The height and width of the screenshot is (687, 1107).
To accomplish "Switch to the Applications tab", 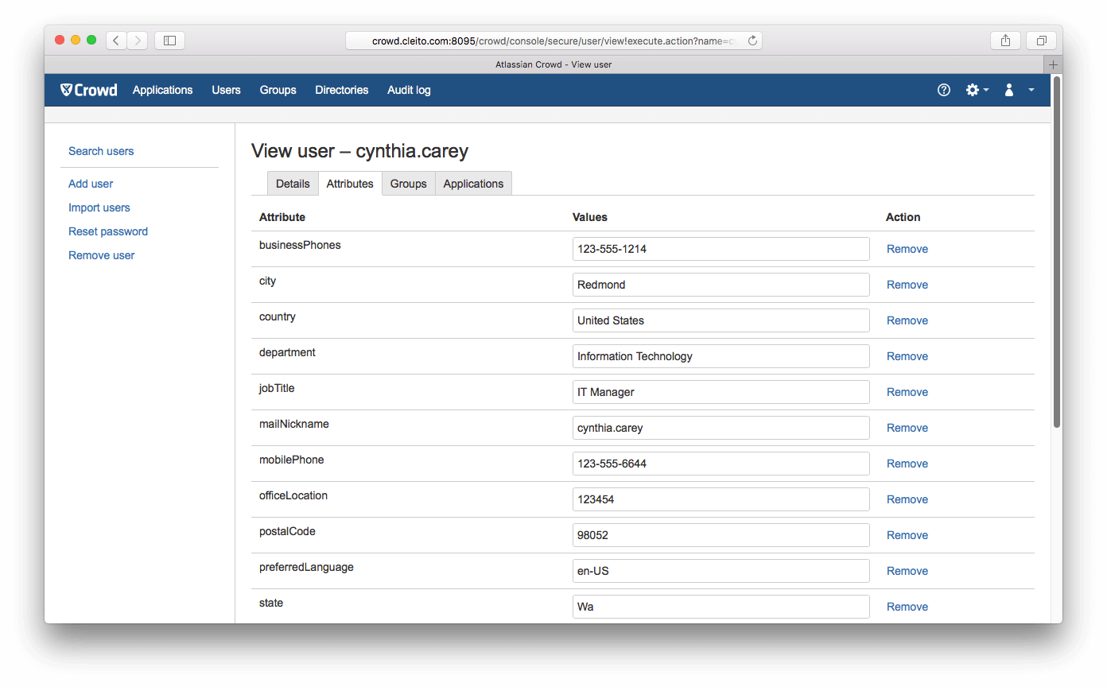I will coord(473,183).
